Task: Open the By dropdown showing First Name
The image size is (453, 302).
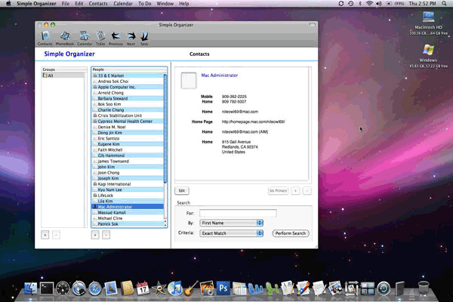Action: tap(232, 223)
